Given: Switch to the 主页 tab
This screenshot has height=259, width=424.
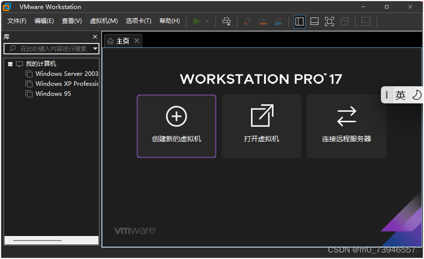Looking at the screenshot, I should pyautogui.click(x=123, y=41).
